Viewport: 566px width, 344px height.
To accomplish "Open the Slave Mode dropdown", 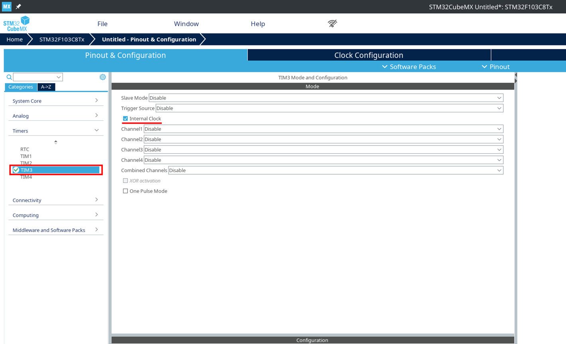I will click(325, 98).
